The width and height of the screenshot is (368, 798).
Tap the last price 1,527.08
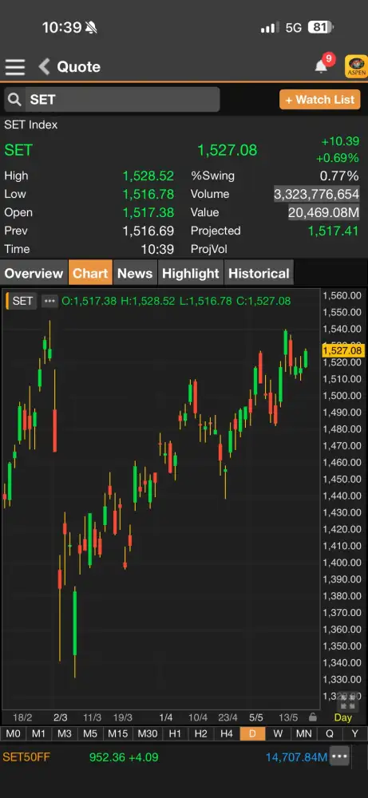[x=227, y=150]
